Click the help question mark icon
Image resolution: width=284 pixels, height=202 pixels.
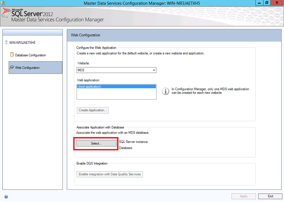tap(6, 197)
